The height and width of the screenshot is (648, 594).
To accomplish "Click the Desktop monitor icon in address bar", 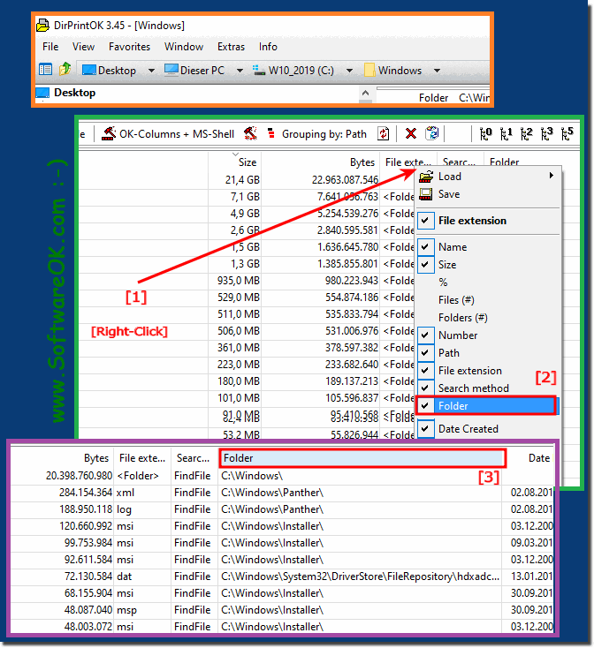I will [88, 70].
